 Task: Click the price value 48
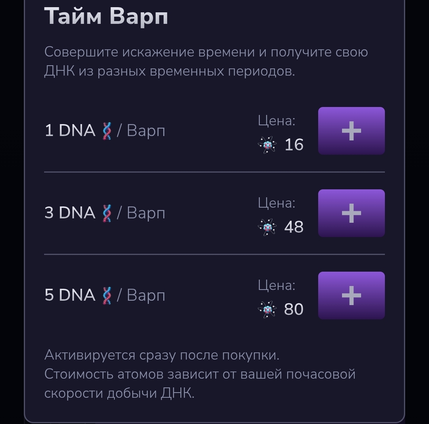click(294, 227)
